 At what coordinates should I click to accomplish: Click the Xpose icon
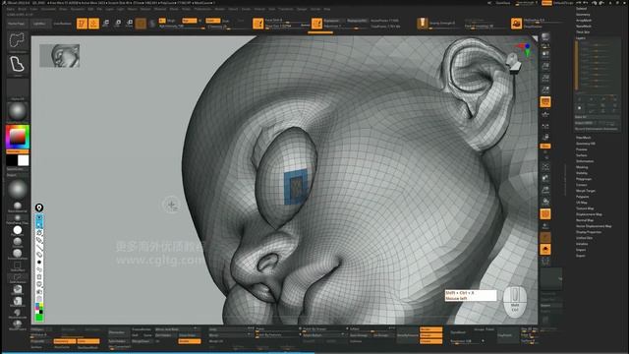click(545, 262)
